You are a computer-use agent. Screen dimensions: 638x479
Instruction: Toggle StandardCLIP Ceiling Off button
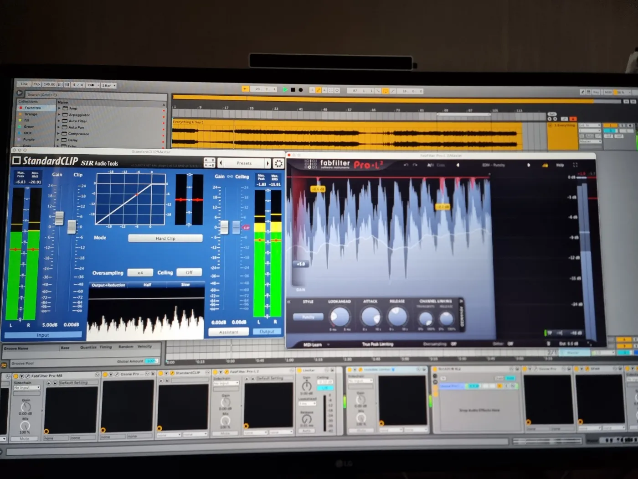click(x=189, y=272)
